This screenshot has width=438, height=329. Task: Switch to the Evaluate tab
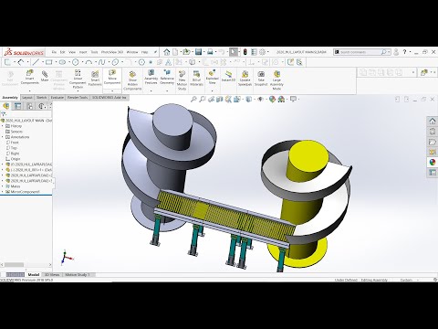coord(57,98)
